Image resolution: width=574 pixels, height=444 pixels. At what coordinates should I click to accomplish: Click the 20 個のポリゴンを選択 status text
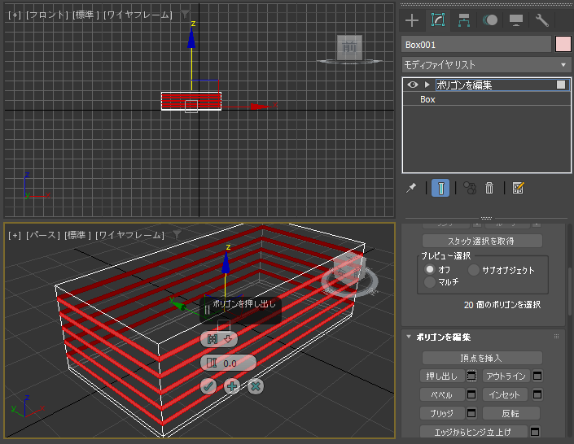point(502,305)
